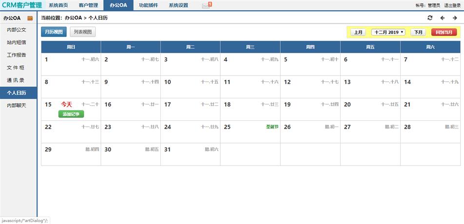
Task: Switch to the 客户管理 tab
Action: coord(89,5)
